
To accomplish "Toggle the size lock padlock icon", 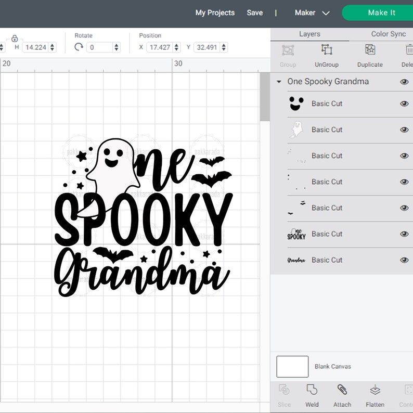I will pos(15,38).
